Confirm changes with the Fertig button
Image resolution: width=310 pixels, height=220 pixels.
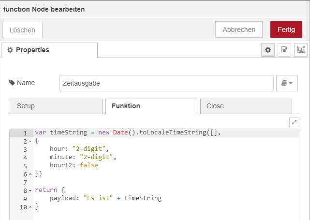[286, 29]
